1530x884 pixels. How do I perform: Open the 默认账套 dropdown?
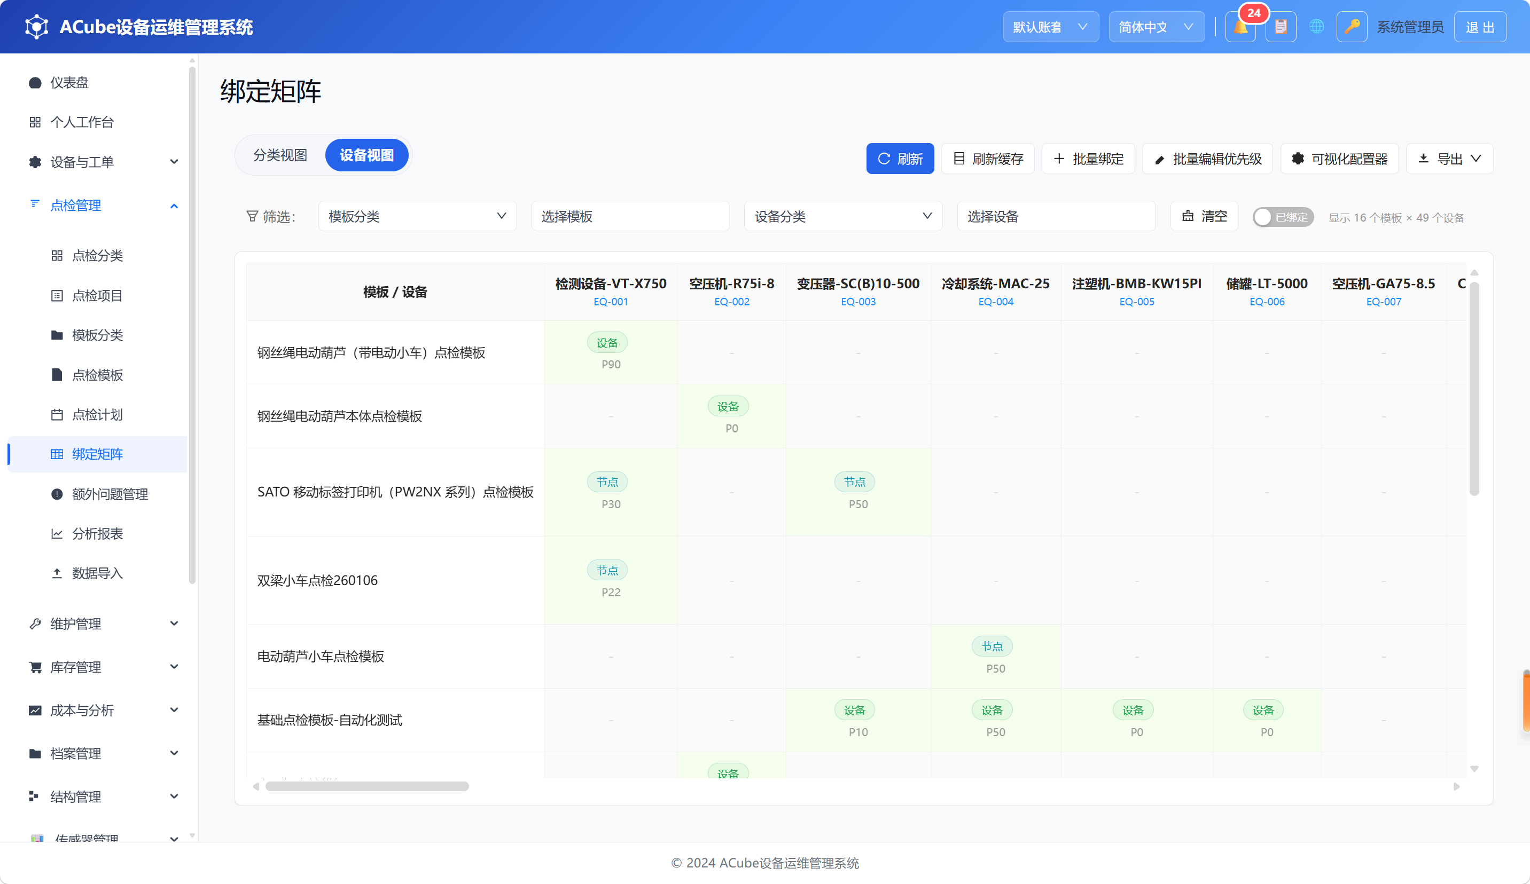pyautogui.click(x=1050, y=27)
